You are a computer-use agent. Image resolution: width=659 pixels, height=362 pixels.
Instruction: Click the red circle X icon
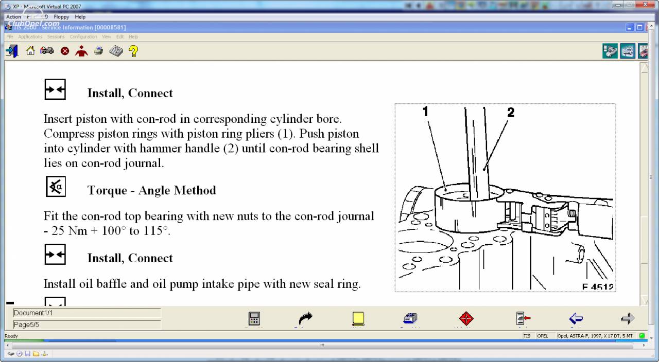click(65, 51)
